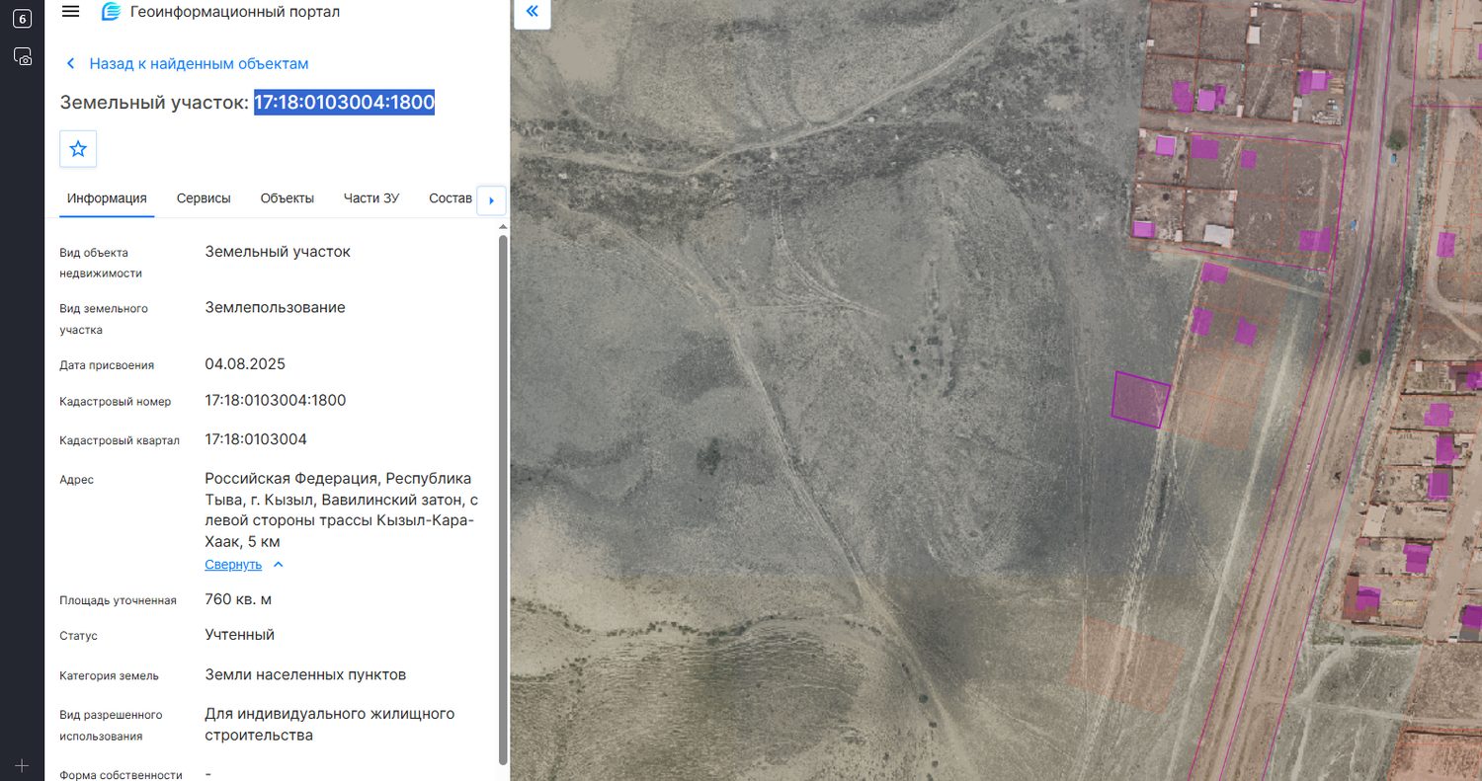Screen dimensions: 1482x781
Task: Switch to the Информация tab
Action: pos(107,198)
